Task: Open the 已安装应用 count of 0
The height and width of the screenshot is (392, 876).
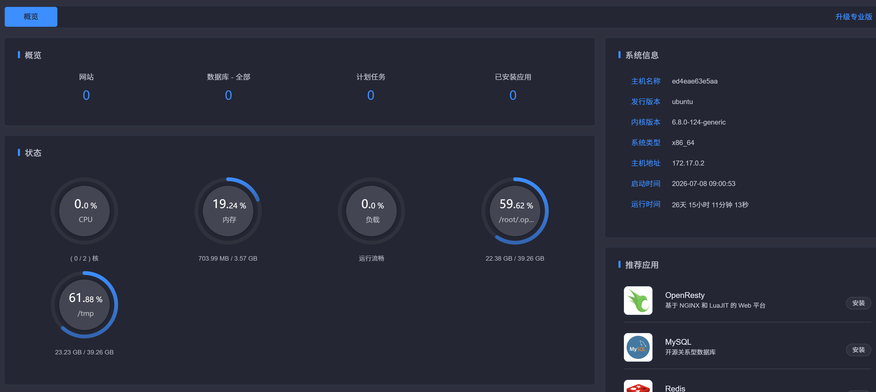Action: coord(513,95)
